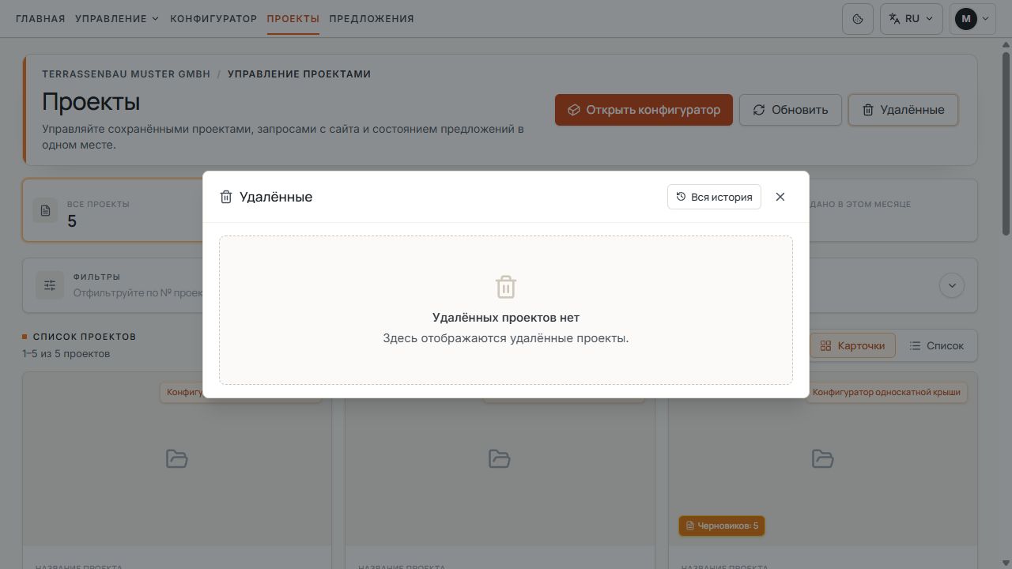Click the Конфигуратор односкатной крыши badge
Screen dimensions: 1012x569
(886, 392)
